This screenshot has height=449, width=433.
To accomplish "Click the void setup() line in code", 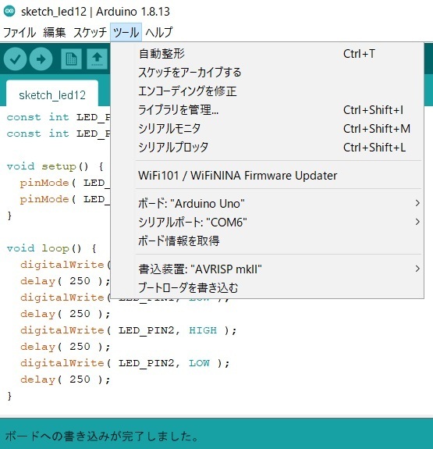I will coord(55,166).
